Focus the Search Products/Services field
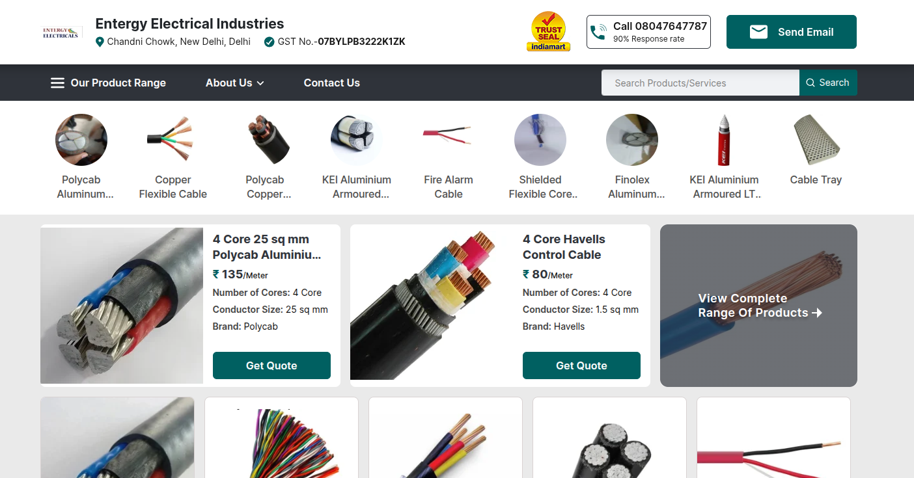914x478 pixels. (700, 83)
